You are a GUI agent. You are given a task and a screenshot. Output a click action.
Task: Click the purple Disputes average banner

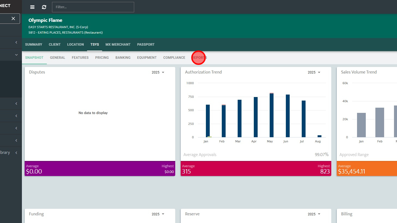point(100,169)
